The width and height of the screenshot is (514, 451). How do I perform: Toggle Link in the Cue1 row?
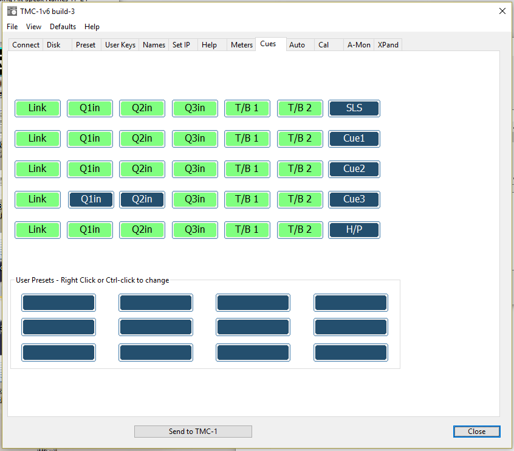pyautogui.click(x=38, y=139)
